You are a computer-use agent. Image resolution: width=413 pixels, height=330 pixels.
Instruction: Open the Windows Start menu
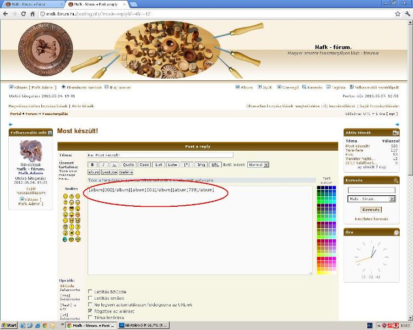click(x=9, y=326)
